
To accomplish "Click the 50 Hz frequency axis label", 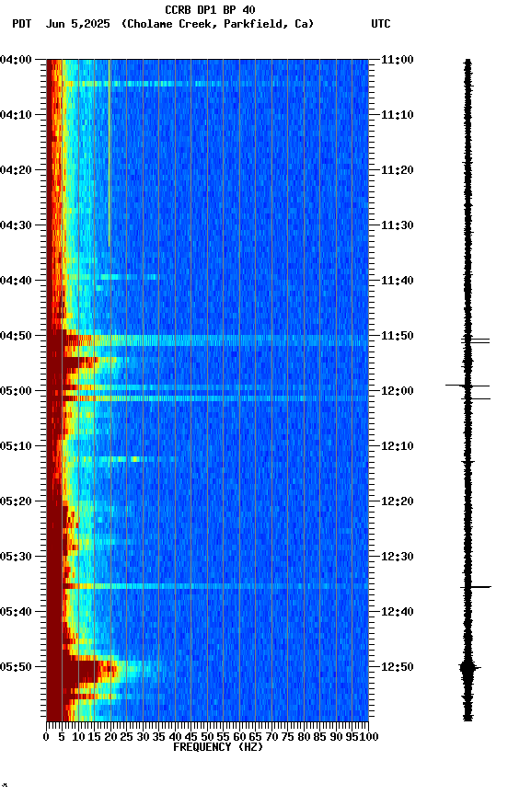I will tap(207, 737).
